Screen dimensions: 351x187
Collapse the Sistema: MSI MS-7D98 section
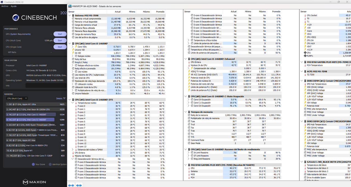[69, 15]
